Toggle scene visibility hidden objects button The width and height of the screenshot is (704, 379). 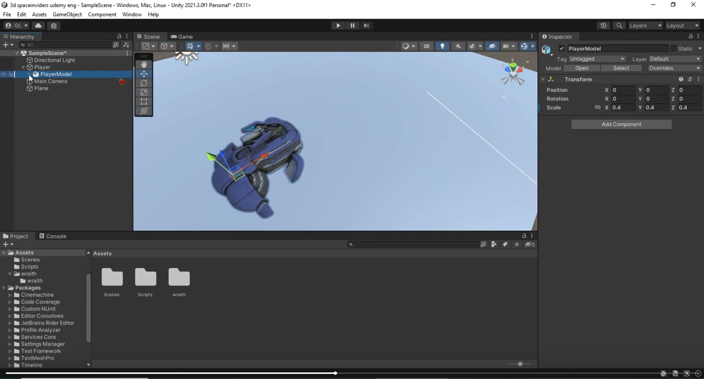coord(492,46)
